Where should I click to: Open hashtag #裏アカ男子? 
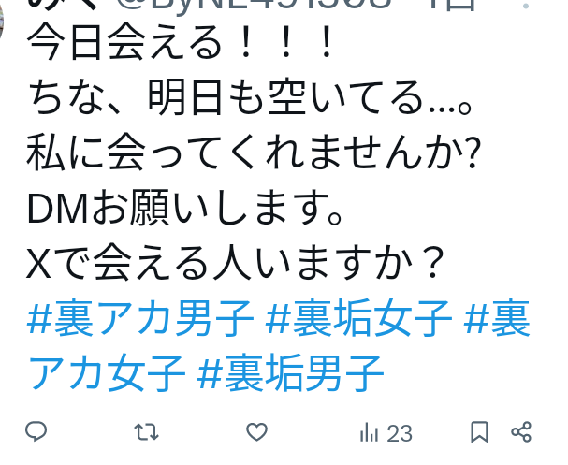(140, 318)
